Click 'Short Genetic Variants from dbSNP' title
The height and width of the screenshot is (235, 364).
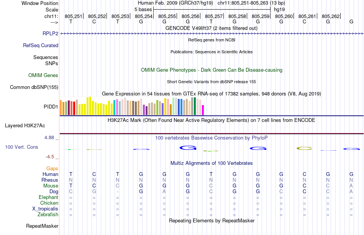[212, 82]
